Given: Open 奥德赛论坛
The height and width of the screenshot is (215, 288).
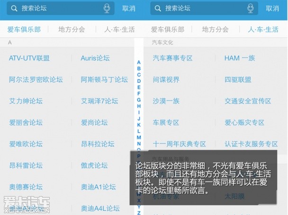Looking at the screenshot, I should [26, 187].
